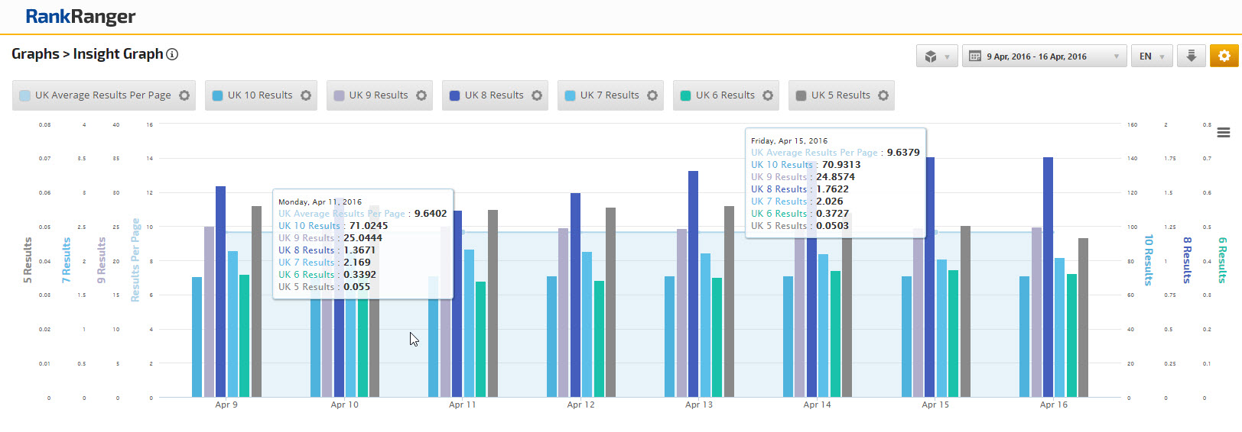Viewport: 1242px width, 432px height.
Task: Select the Insight Graph breadcrumb title
Action: [x=118, y=54]
